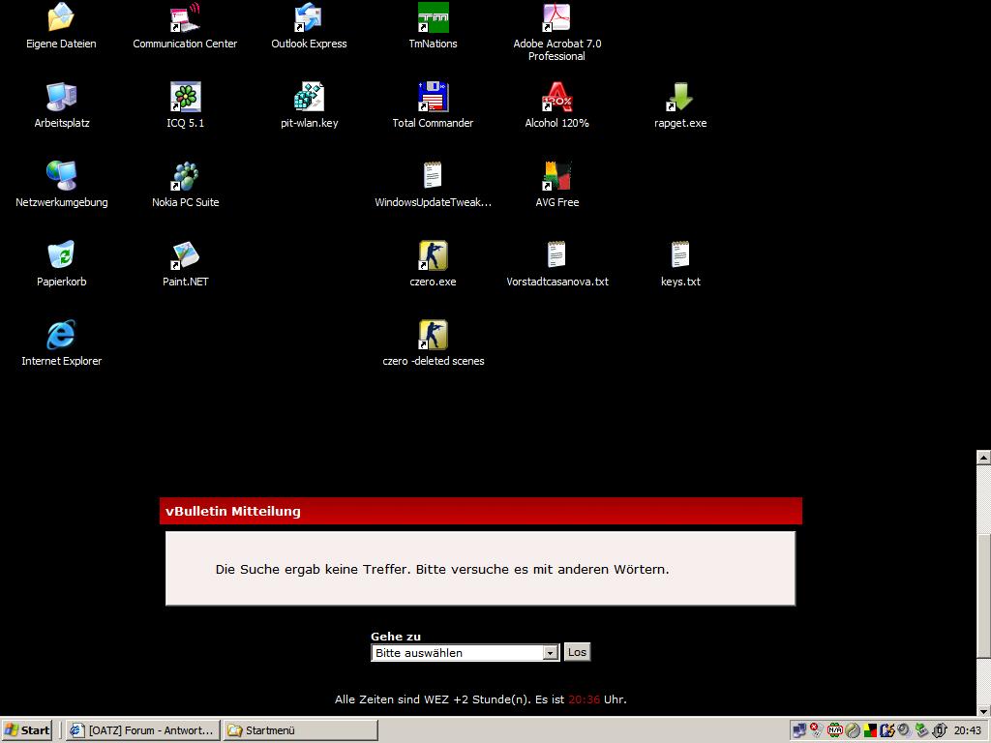
Task: Click the Windows Start button
Action: pyautogui.click(x=27, y=730)
